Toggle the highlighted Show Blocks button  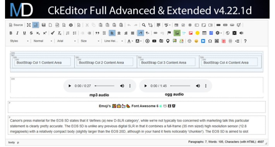pos(36,25)
